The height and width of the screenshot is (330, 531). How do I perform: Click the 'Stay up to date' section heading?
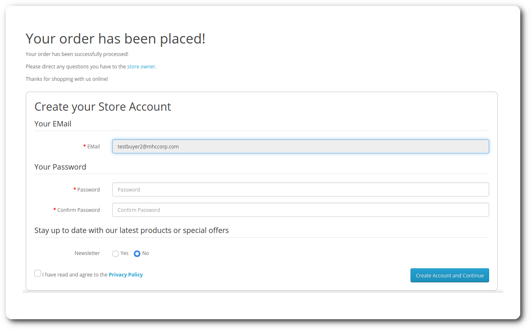pos(131,230)
